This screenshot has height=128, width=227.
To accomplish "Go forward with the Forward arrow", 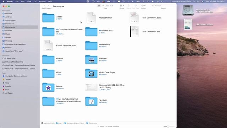I will tap(48, 6).
